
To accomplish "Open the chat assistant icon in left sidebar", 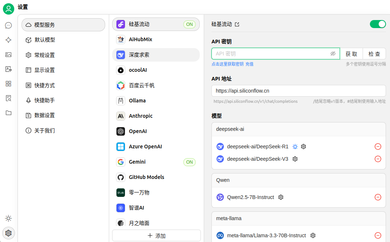I will coord(8,26).
